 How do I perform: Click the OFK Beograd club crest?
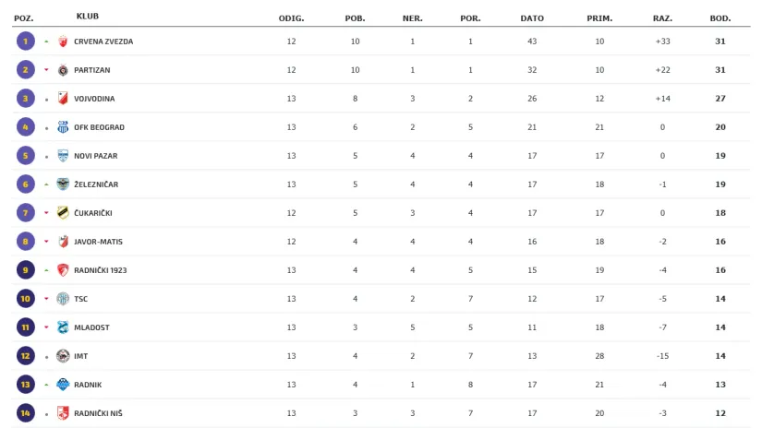pyautogui.click(x=63, y=127)
